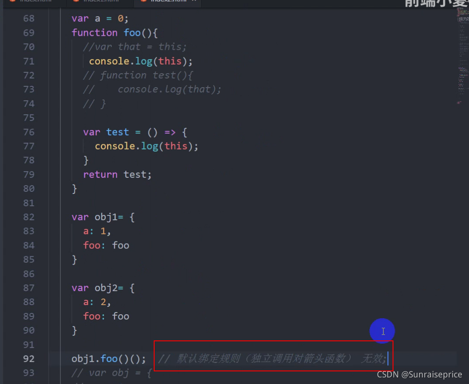Viewport: 469px width, 384px height.
Task: Click the closing brace on line 80
Action: 74,189
